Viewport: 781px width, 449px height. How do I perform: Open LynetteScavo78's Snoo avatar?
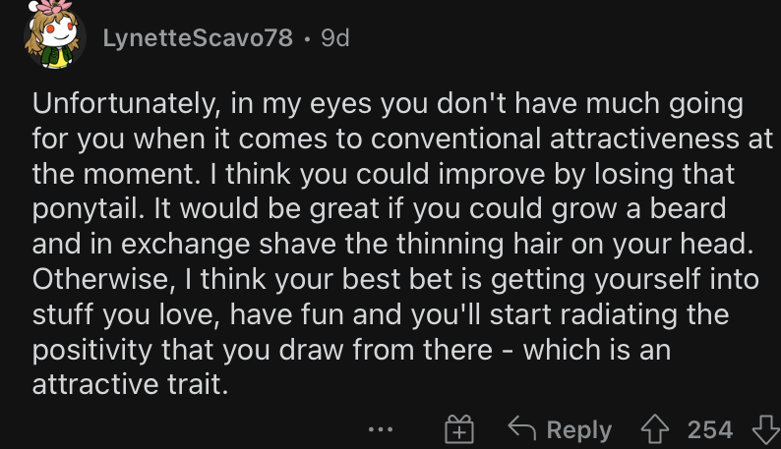54,35
